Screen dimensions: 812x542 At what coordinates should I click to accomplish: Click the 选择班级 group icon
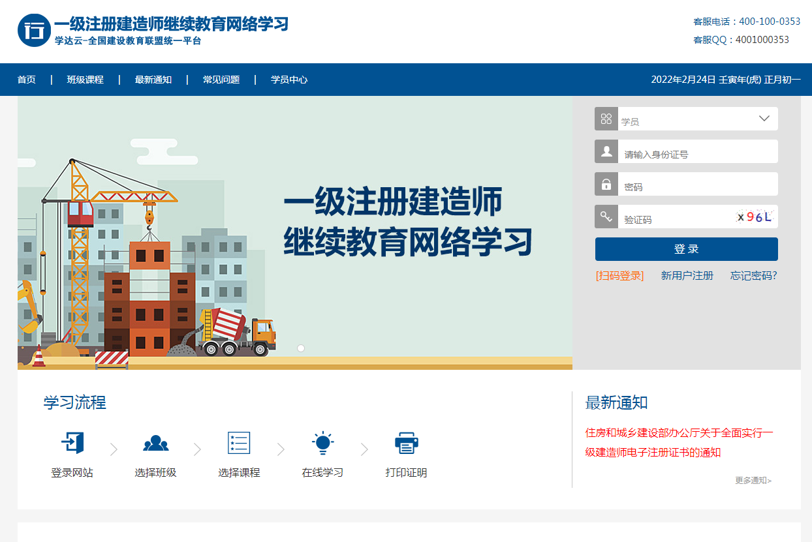coord(155,444)
